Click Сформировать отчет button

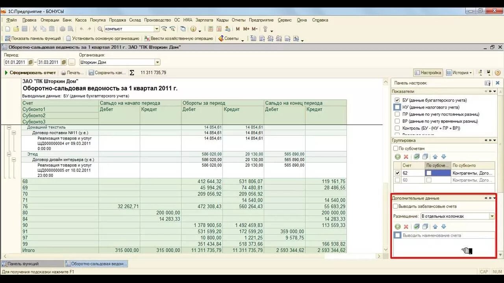coord(30,73)
